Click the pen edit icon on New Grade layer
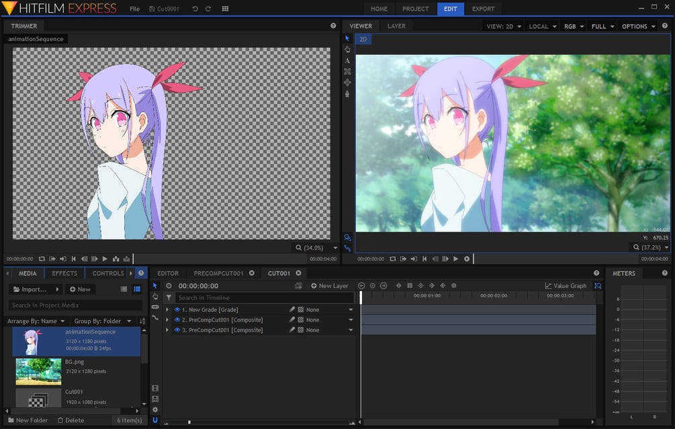 (291, 309)
